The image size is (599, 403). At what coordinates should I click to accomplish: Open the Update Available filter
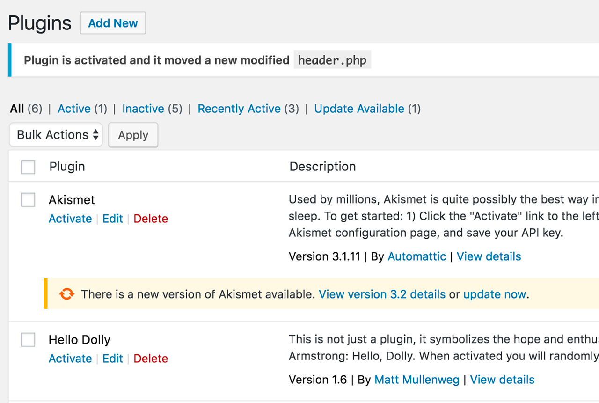pos(359,108)
